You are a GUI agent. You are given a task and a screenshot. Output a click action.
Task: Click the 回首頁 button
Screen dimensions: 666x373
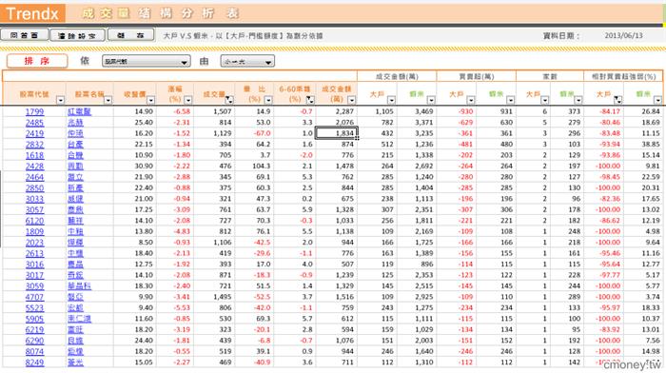[x=24, y=35]
